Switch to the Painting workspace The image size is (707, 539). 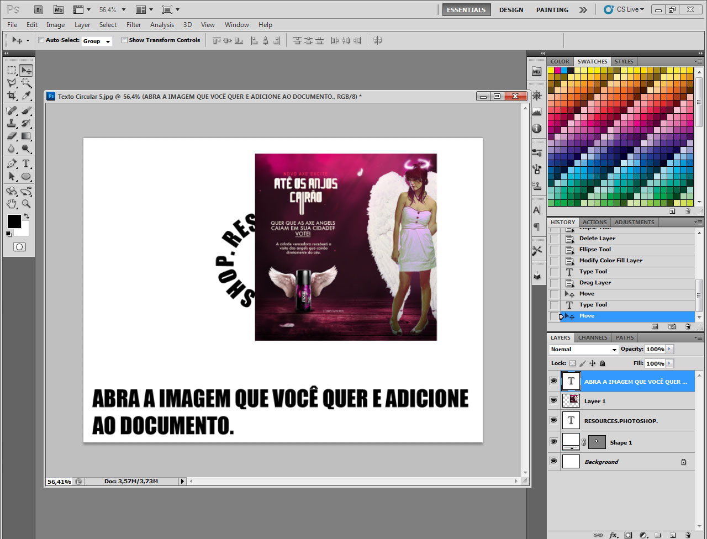coord(552,10)
